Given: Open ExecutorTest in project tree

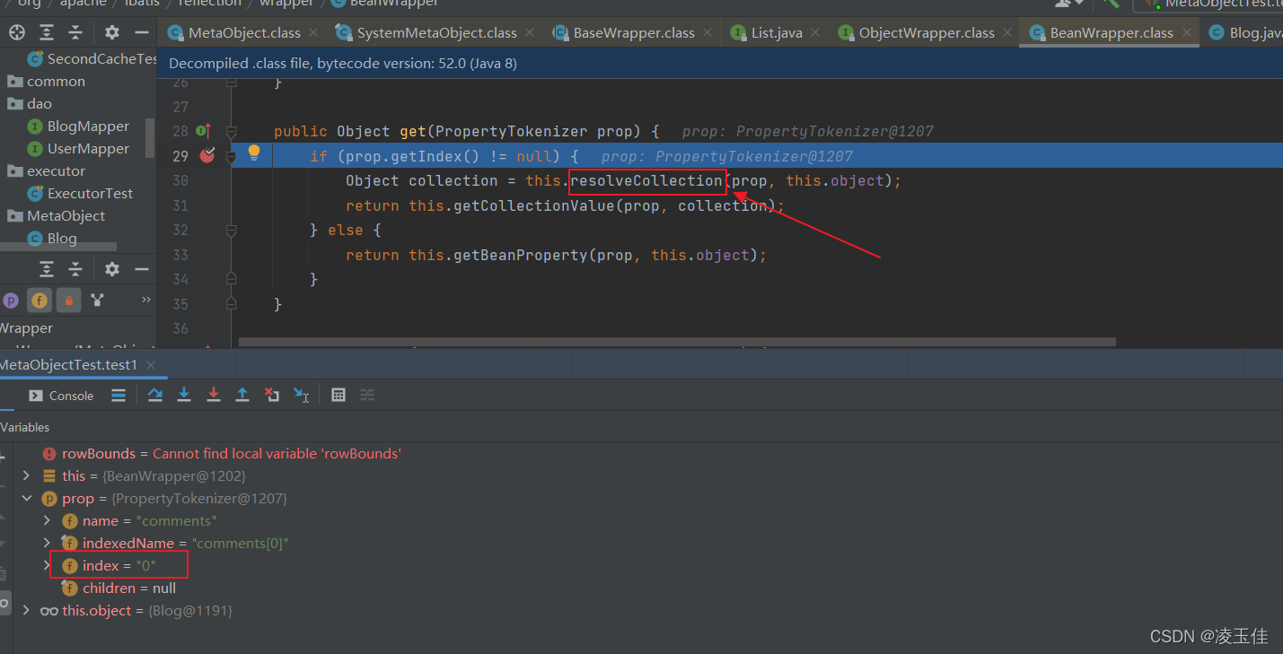Looking at the screenshot, I should 90,194.
